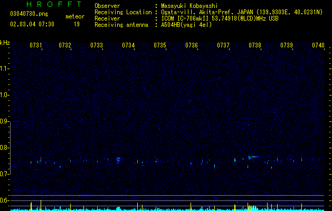Image resolution: width=332 pixels, height=211 pixels.
Task: Click the date stamp 02.03.04 07:30
Action: click(x=32, y=24)
